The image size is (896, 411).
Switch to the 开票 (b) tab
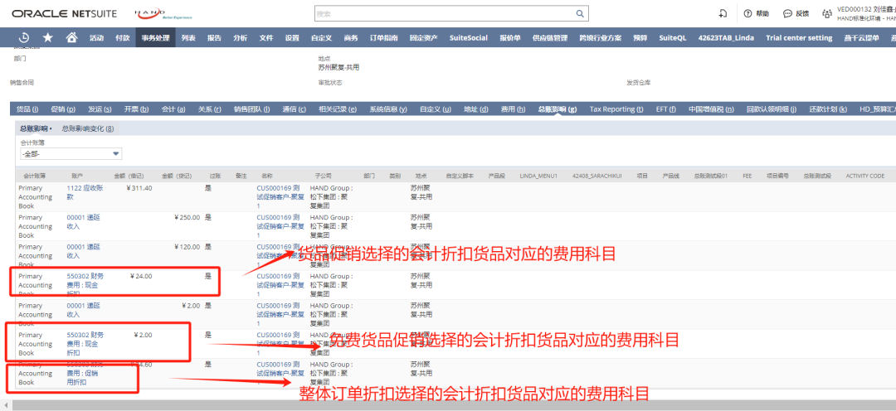(137, 109)
